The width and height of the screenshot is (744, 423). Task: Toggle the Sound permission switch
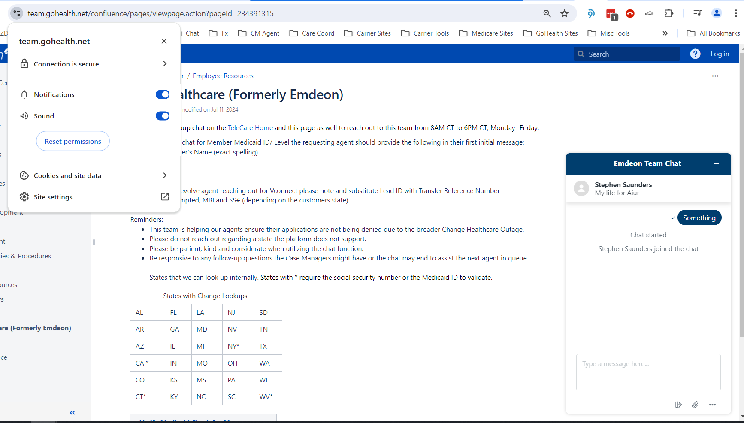pyautogui.click(x=163, y=116)
